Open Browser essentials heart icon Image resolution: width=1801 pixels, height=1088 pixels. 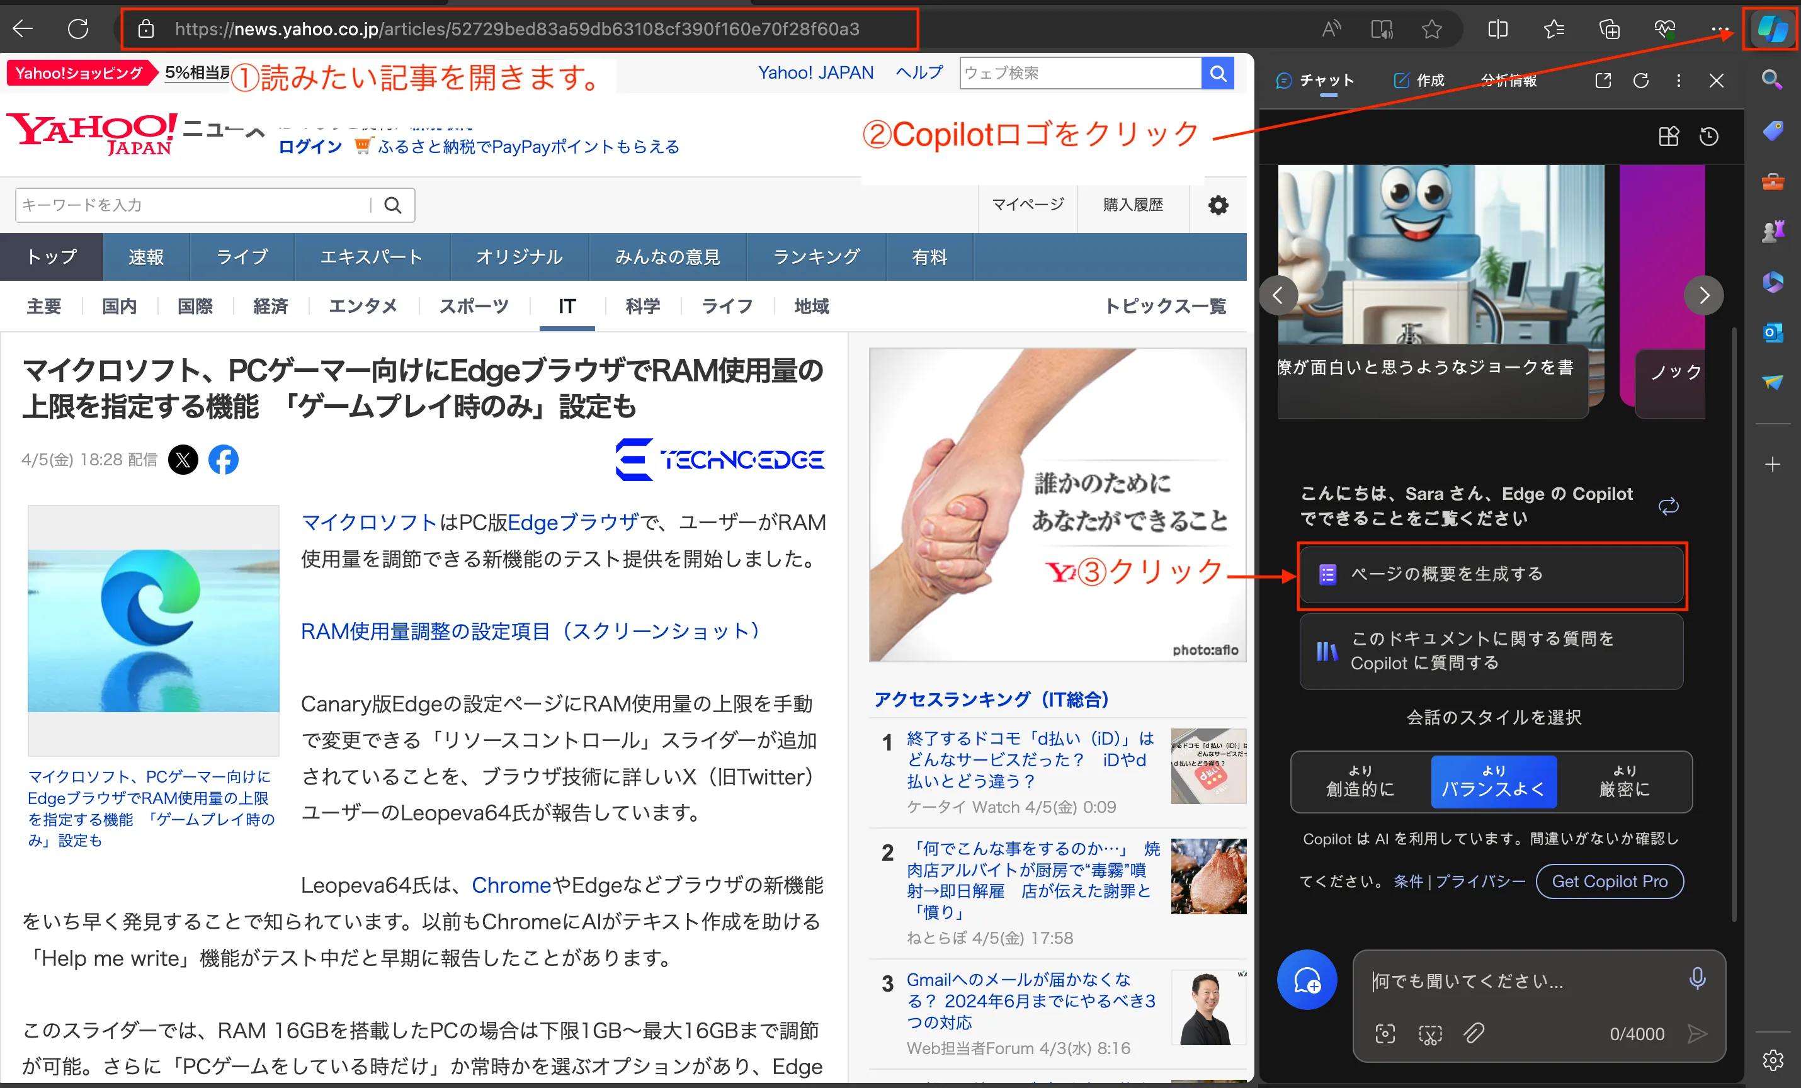1665,29
